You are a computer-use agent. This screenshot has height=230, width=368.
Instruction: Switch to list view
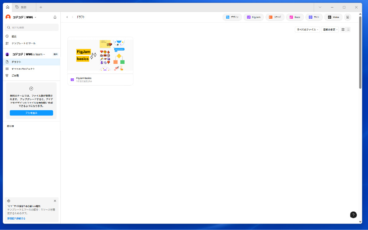[x=348, y=29]
